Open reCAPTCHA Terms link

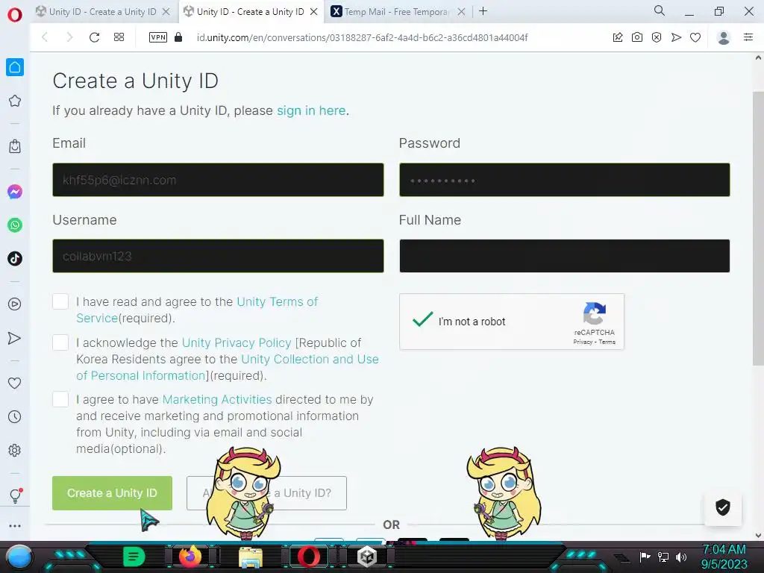tap(607, 342)
